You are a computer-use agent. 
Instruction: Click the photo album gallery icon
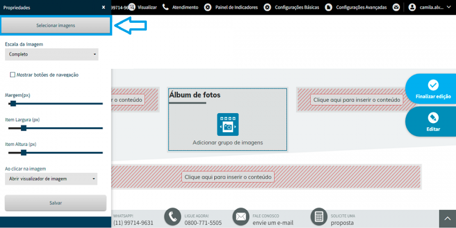click(227, 125)
